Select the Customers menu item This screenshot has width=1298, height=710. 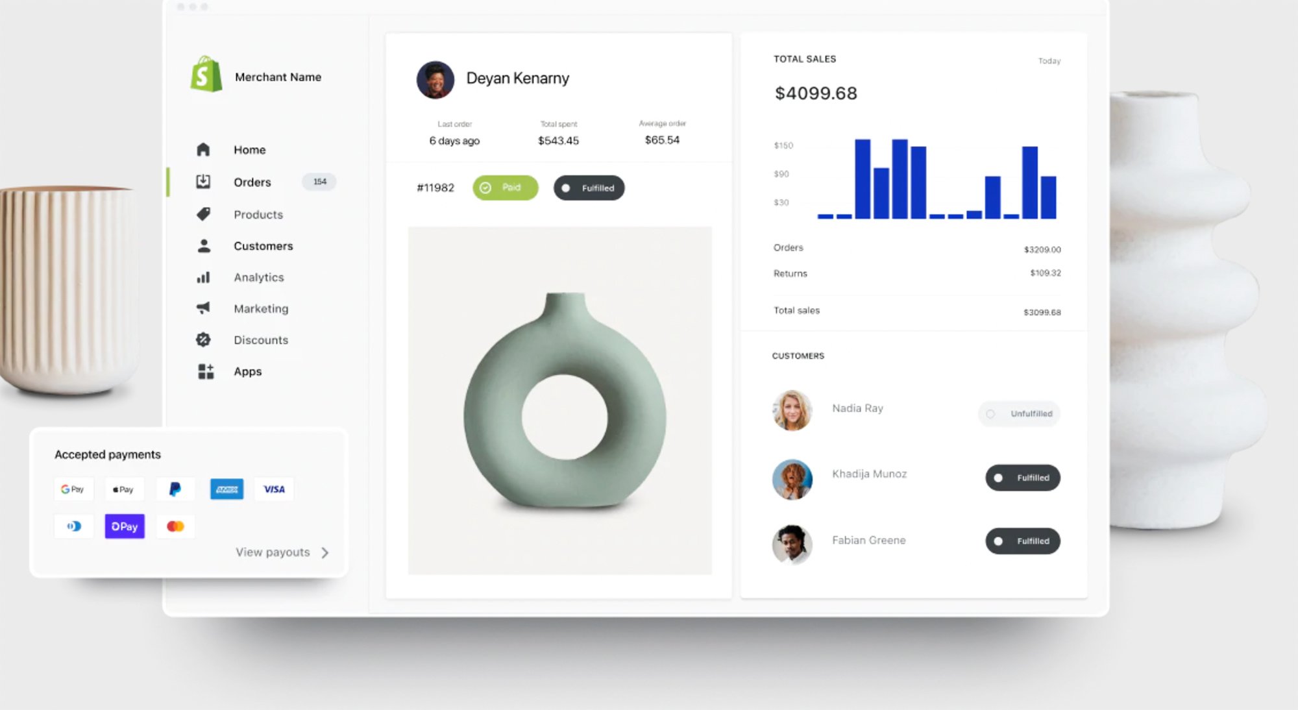[x=263, y=246]
